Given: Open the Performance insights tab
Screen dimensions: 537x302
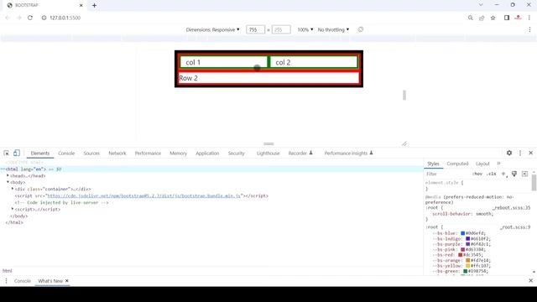Looking at the screenshot, I should 349,153.
